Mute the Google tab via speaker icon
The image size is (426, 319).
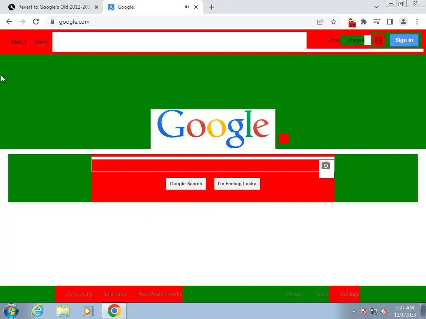coord(187,7)
